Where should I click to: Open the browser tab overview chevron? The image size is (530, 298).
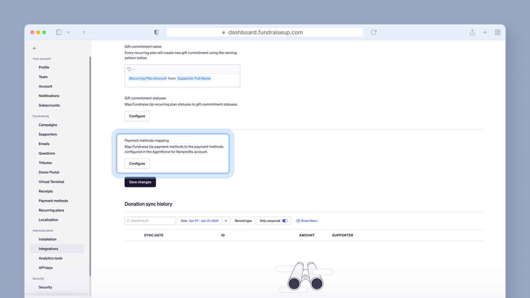tap(68, 32)
